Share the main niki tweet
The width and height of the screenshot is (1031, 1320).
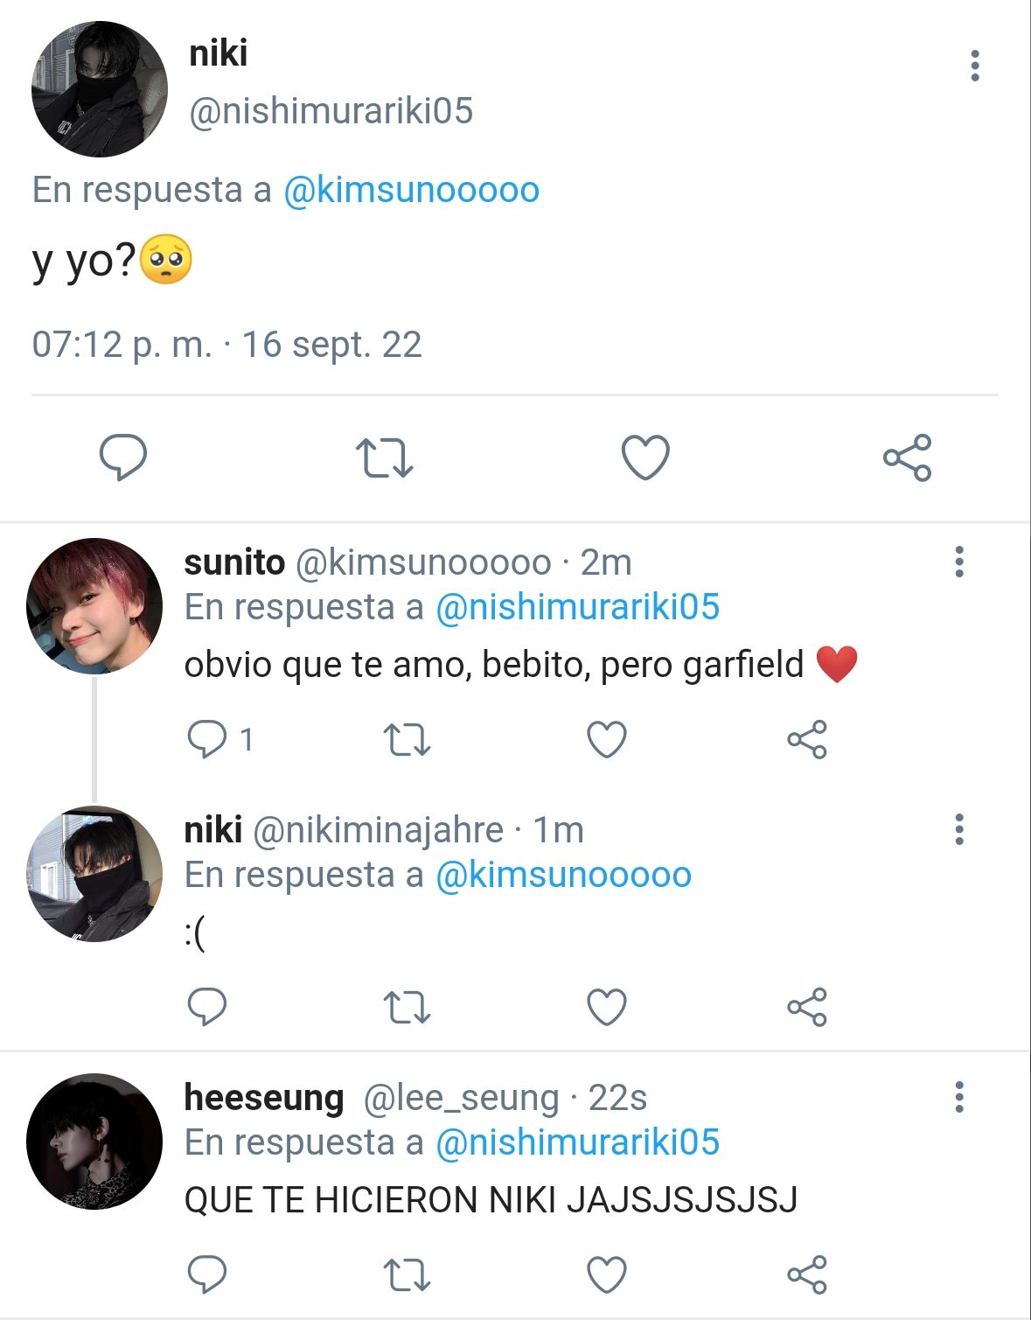coord(907,457)
